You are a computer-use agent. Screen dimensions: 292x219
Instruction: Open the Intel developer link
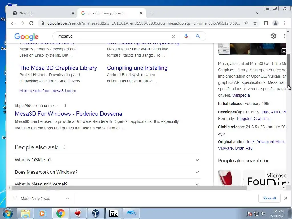pos(265,112)
